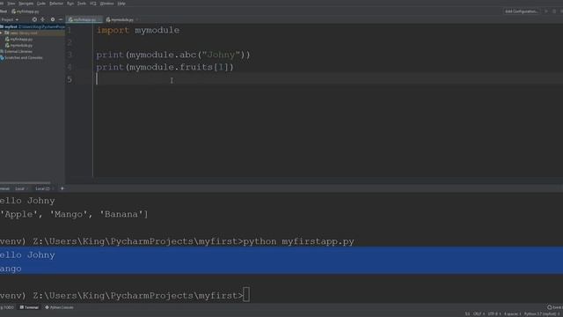Open the Tools menu
The image size is (563, 317).
click(x=82, y=4)
